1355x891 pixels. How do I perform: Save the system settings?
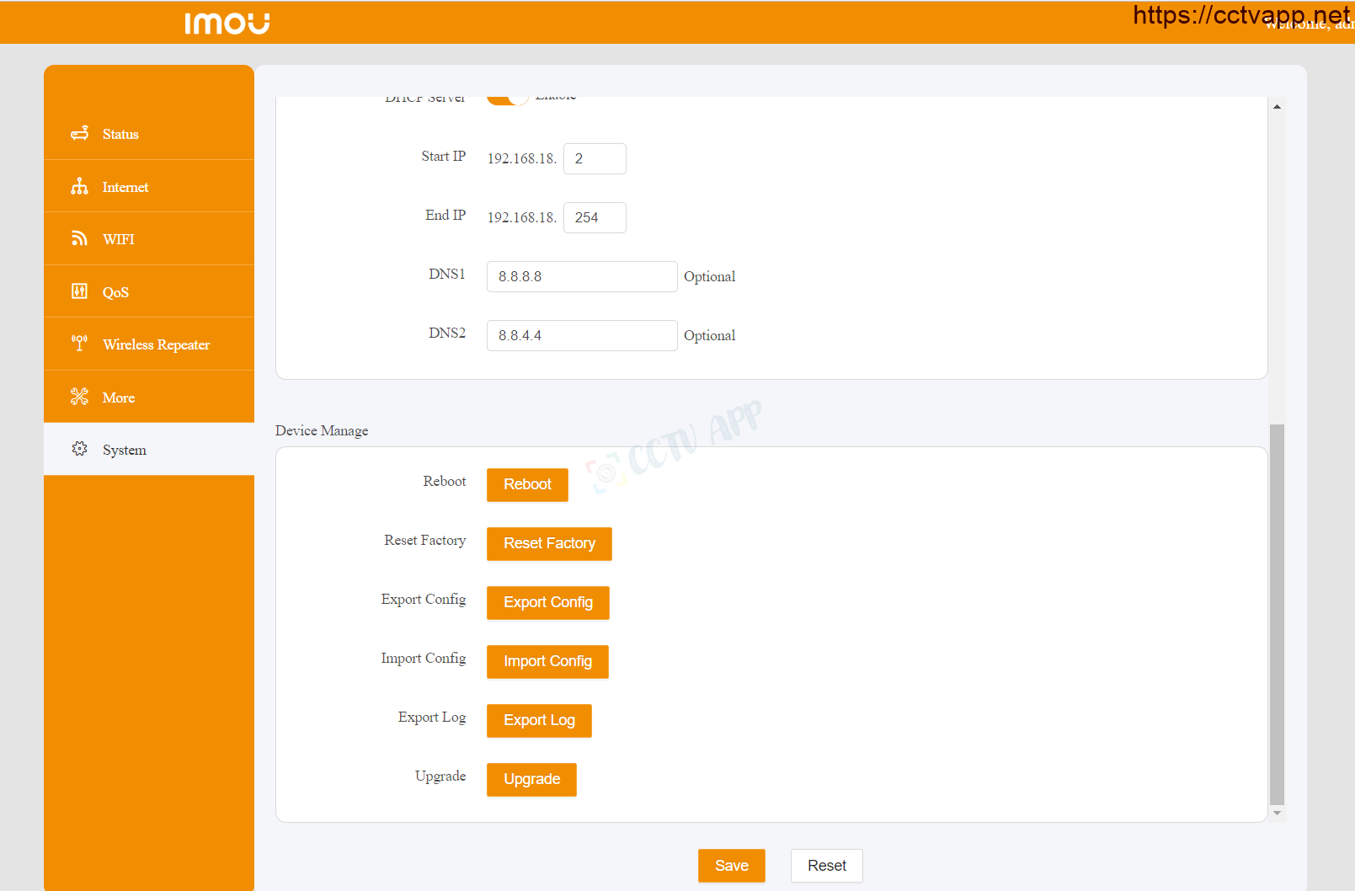pos(731,866)
